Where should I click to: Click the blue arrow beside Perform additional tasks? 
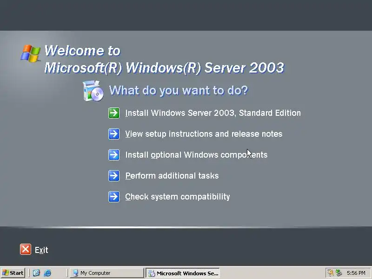point(114,176)
